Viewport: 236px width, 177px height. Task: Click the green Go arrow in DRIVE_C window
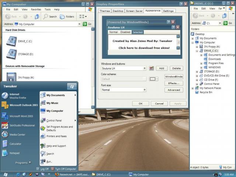coord(225,23)
